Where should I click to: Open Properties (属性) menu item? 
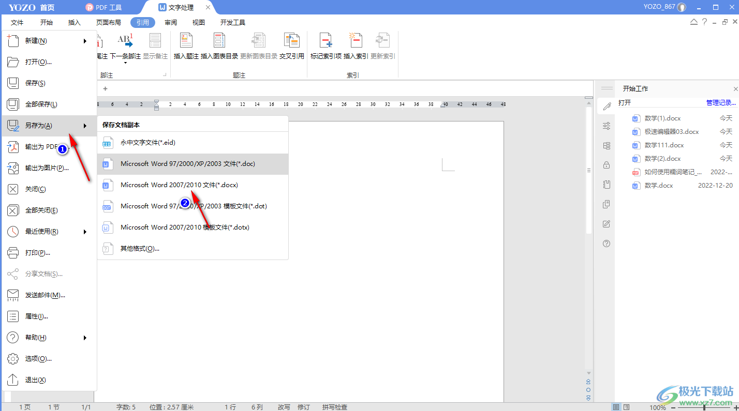point(49,316)
